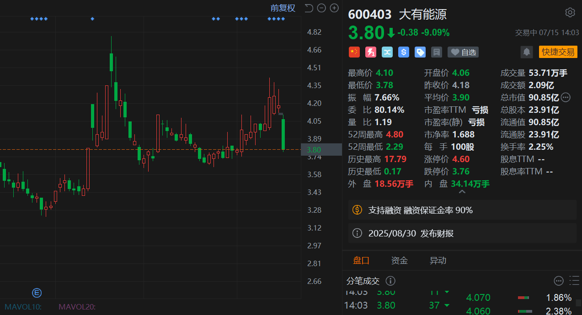Reset chart view with undo arrow
The height and width of the screenshot is (315, 582).
tap(309, 8)
